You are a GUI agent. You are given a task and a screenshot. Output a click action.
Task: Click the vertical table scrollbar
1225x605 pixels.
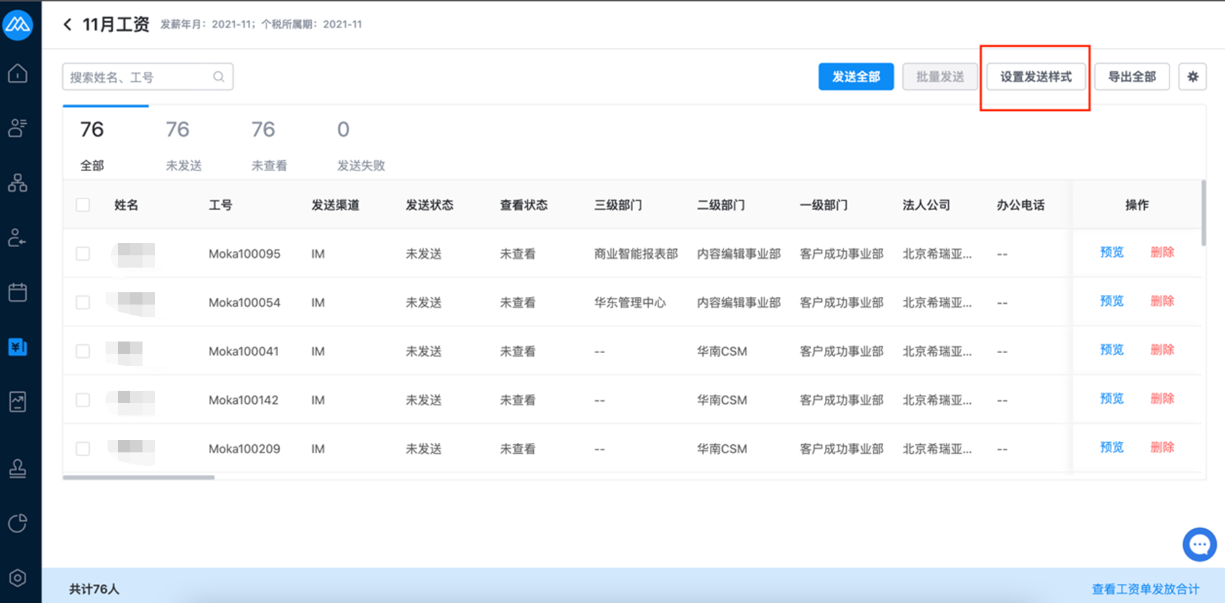(x=1203, y=213)
